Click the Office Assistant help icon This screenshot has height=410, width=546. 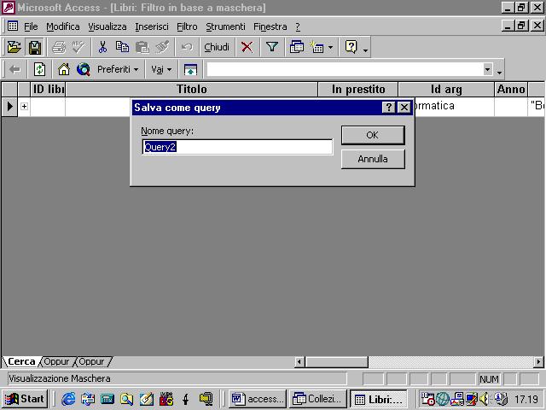[x=351, y=47]
